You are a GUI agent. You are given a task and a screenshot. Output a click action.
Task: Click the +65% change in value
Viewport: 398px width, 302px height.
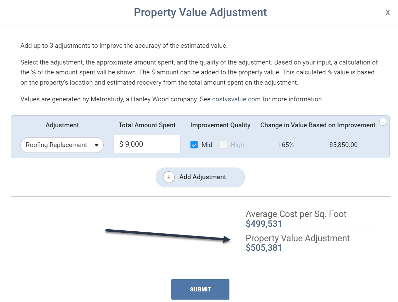(x=286, y=145)
